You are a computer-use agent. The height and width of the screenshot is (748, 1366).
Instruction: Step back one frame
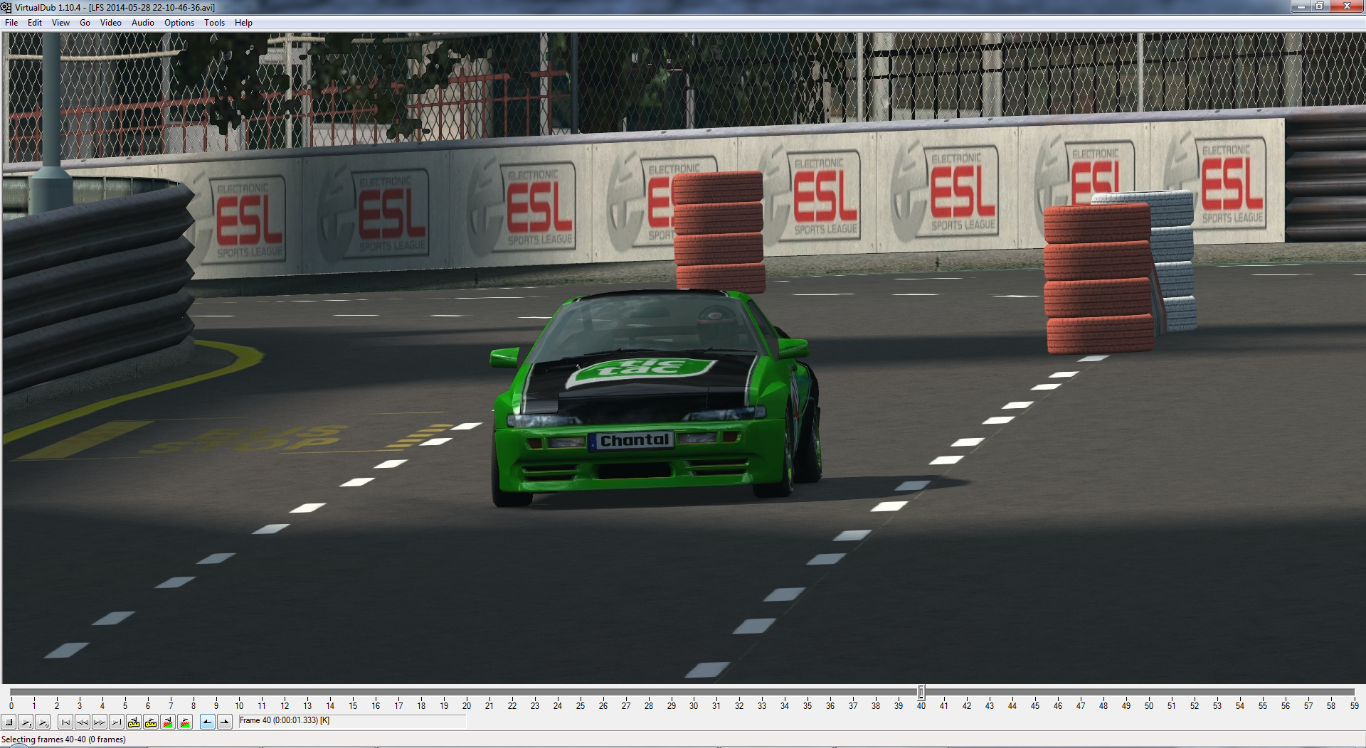point(83,722)
